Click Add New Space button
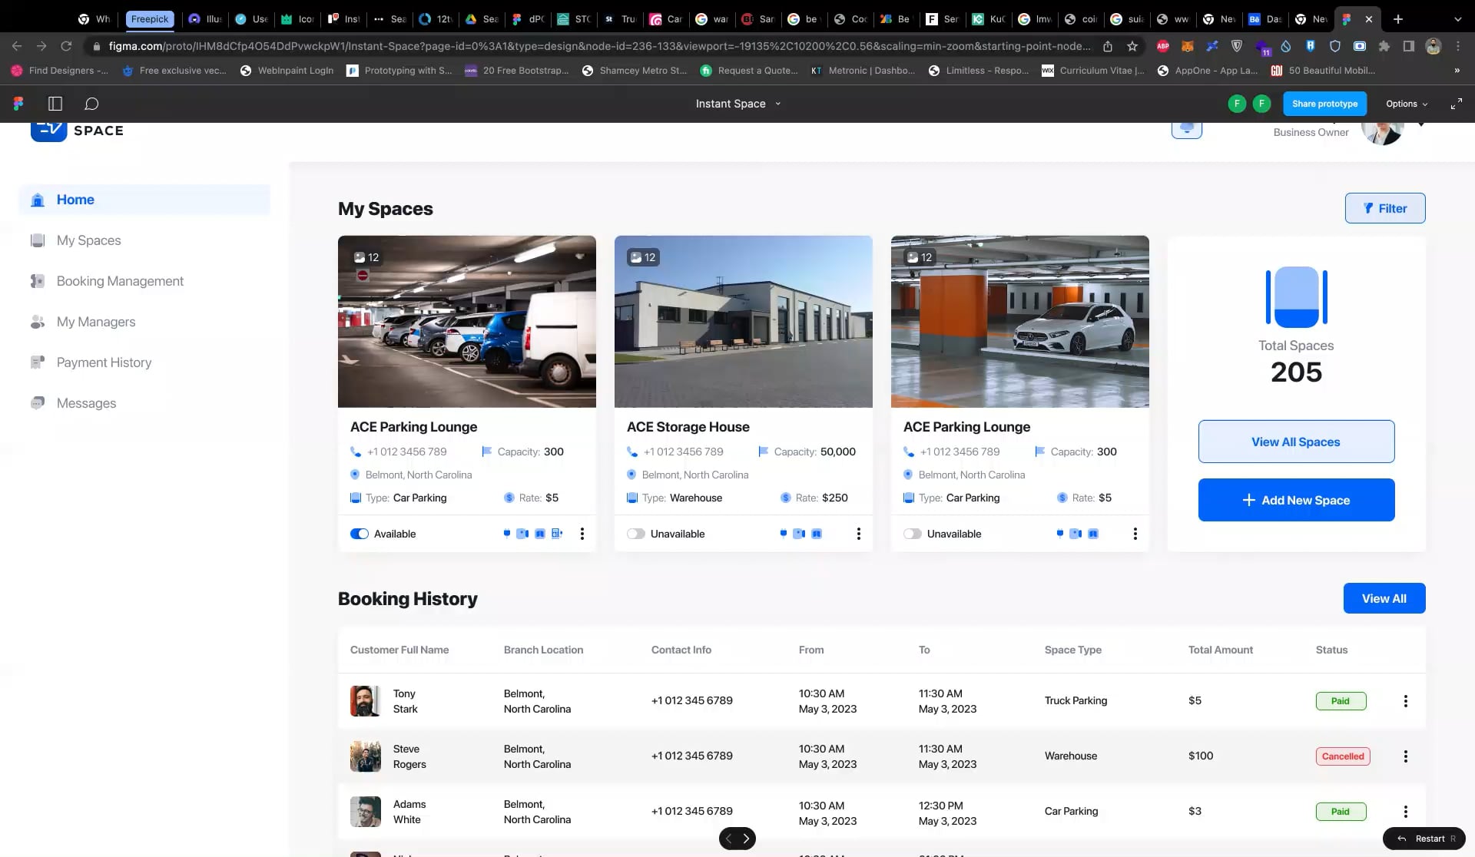1475x857 pixels. click(1296, 500)
